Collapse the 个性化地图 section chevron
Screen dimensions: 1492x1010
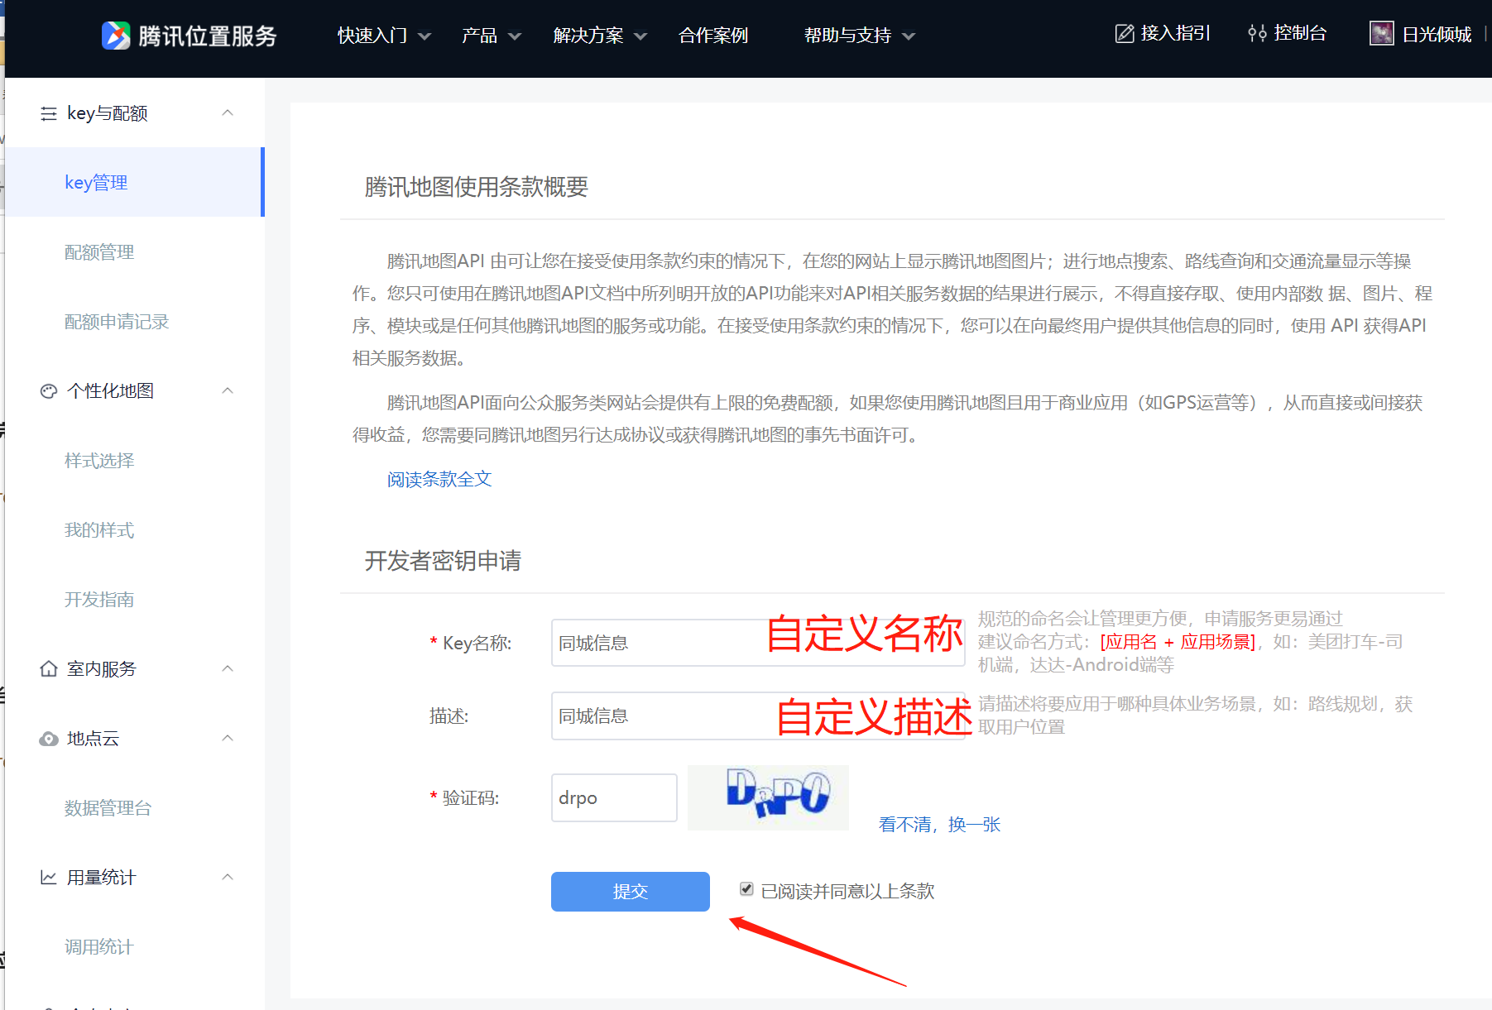228,390
